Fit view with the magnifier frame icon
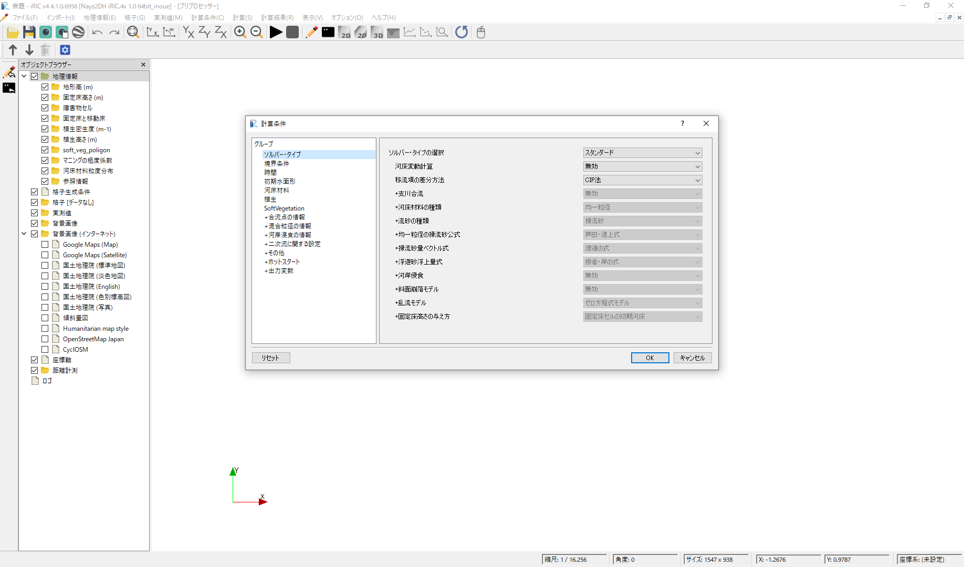 click(x=133, y=33)
